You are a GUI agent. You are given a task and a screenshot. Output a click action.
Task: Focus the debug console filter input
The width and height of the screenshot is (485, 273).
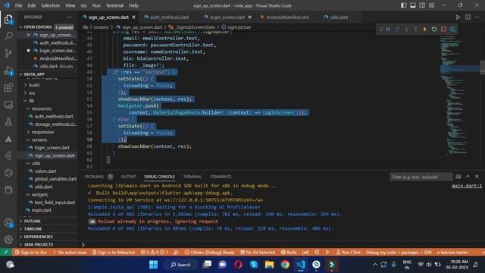coord(421,177)
